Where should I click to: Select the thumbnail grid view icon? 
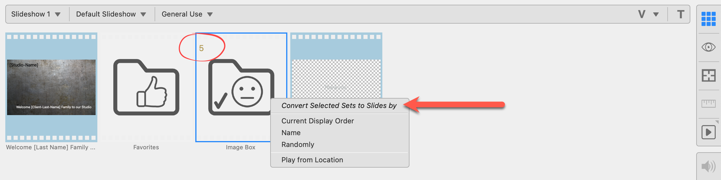coord(708,19)
